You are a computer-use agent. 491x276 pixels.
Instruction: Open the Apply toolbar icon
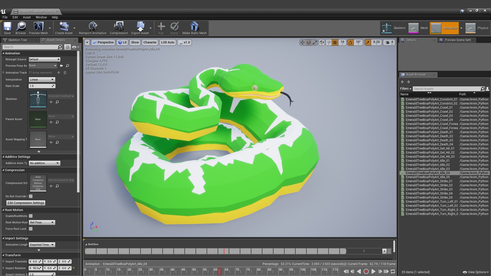point(174,28)
